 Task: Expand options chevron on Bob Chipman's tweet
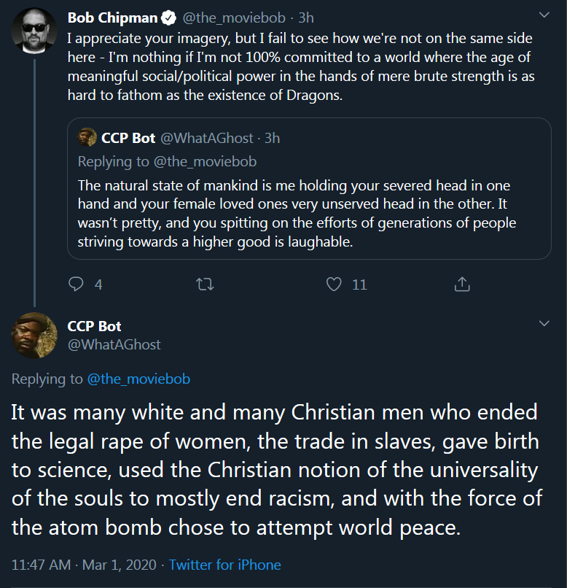coord(544,15)
